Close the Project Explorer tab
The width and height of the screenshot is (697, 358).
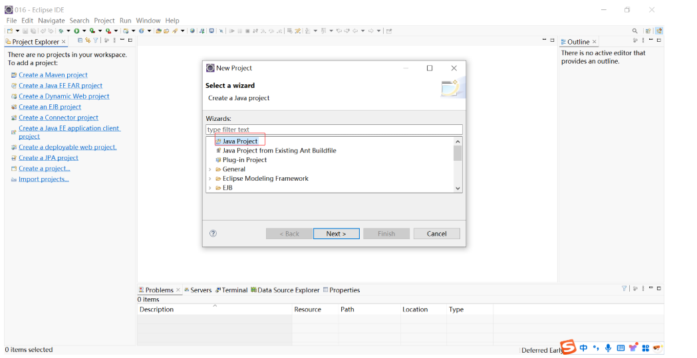click(64, 41)
